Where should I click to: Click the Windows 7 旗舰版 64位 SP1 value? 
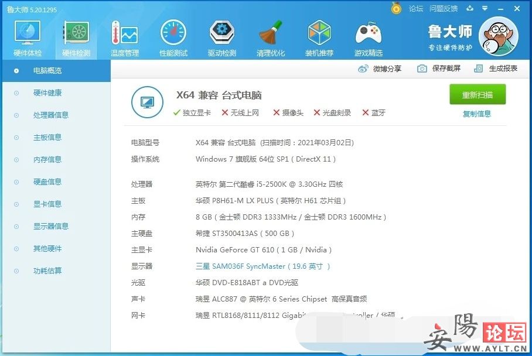coord(265,159)
